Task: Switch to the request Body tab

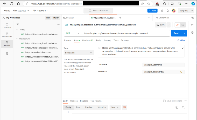Action: [98, 40]
